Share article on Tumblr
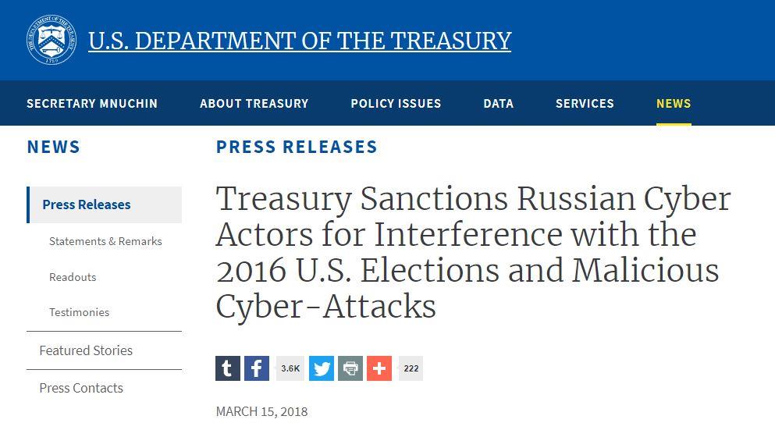This screenshot has height=423, width=775. click(x=228, y=368)
